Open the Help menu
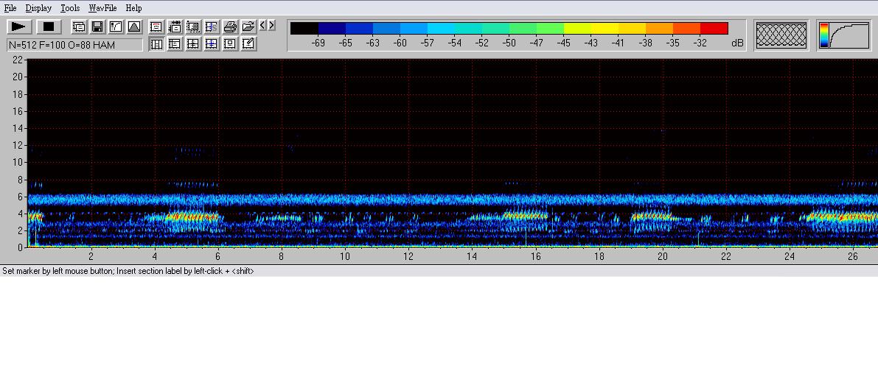This screenshot has height=377, width=878. [133, 8]
